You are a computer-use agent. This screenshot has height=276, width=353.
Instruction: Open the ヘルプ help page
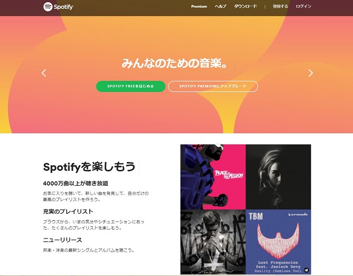[221, 6]
